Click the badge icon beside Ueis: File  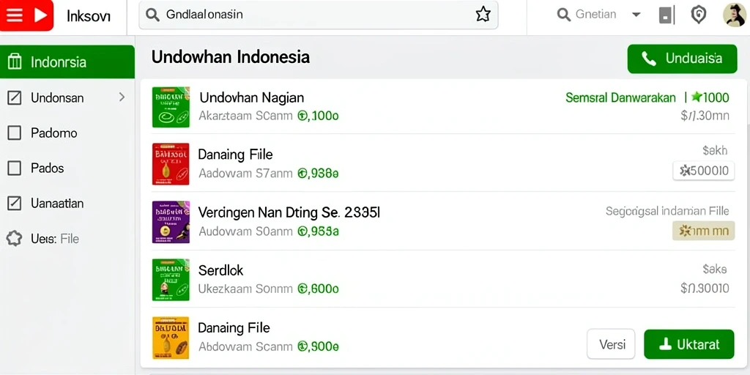[x=15, y=238]
